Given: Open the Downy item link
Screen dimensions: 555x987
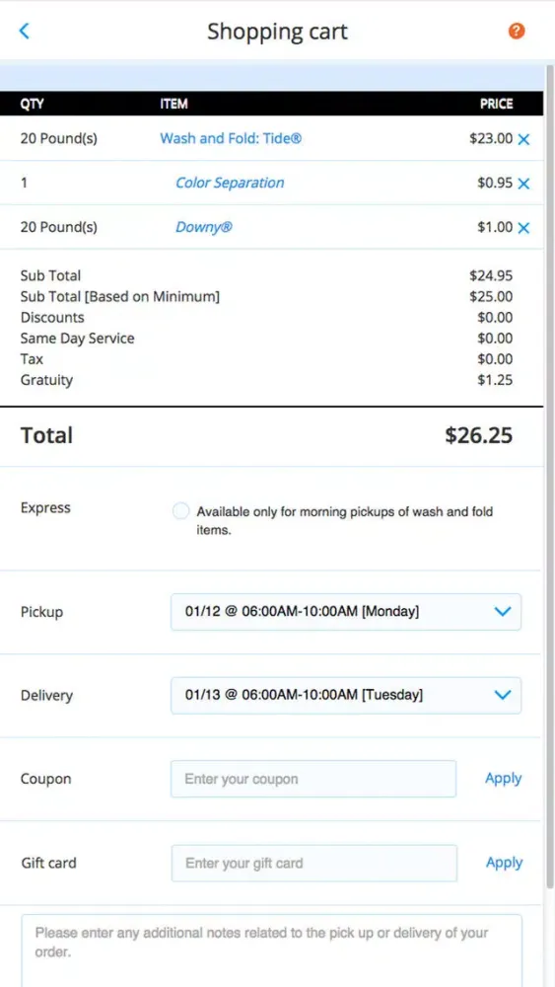Looking at the screenshot, I should click(204, 227).
